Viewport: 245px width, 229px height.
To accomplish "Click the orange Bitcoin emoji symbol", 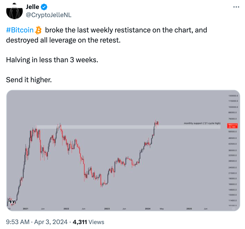I will click(38, 30).
